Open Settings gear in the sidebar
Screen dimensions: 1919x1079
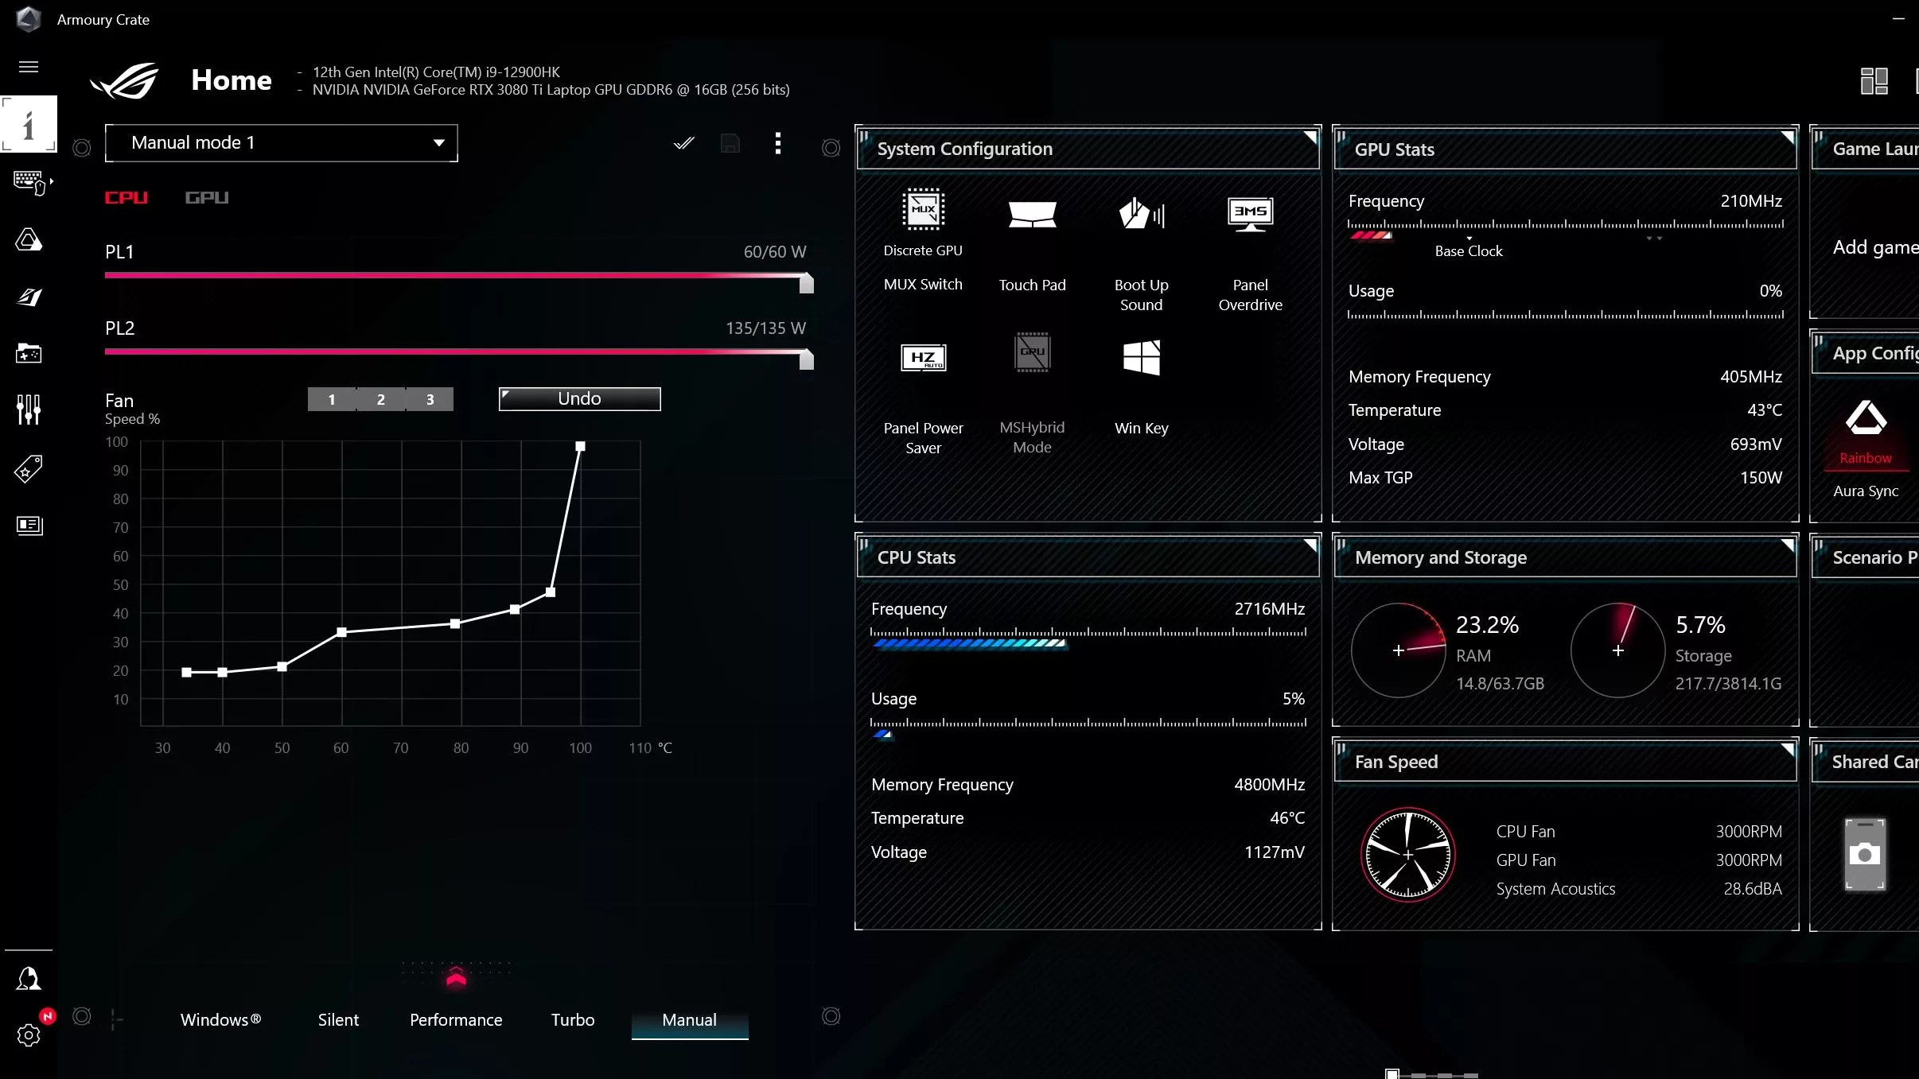tap(29, 1034)
